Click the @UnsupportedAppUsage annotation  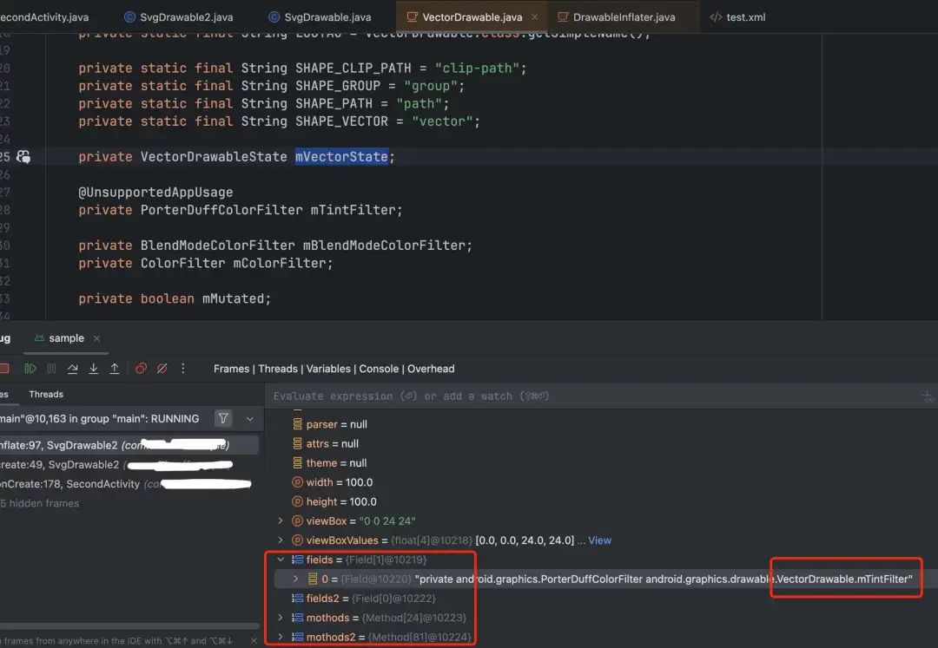pyautogui.click(x=155, y=193)
